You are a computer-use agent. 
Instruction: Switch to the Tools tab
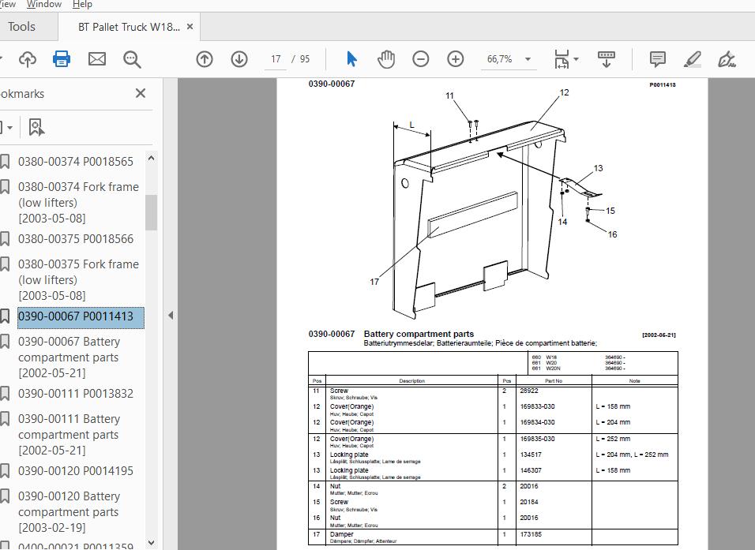tap(21, 27)
